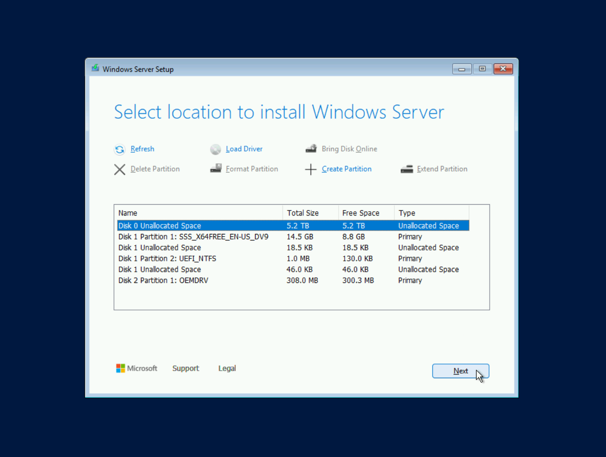Click the Bring Disk Online drive icon

point(311,149)
